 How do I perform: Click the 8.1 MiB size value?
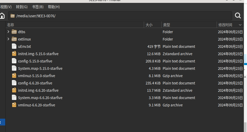155,76
